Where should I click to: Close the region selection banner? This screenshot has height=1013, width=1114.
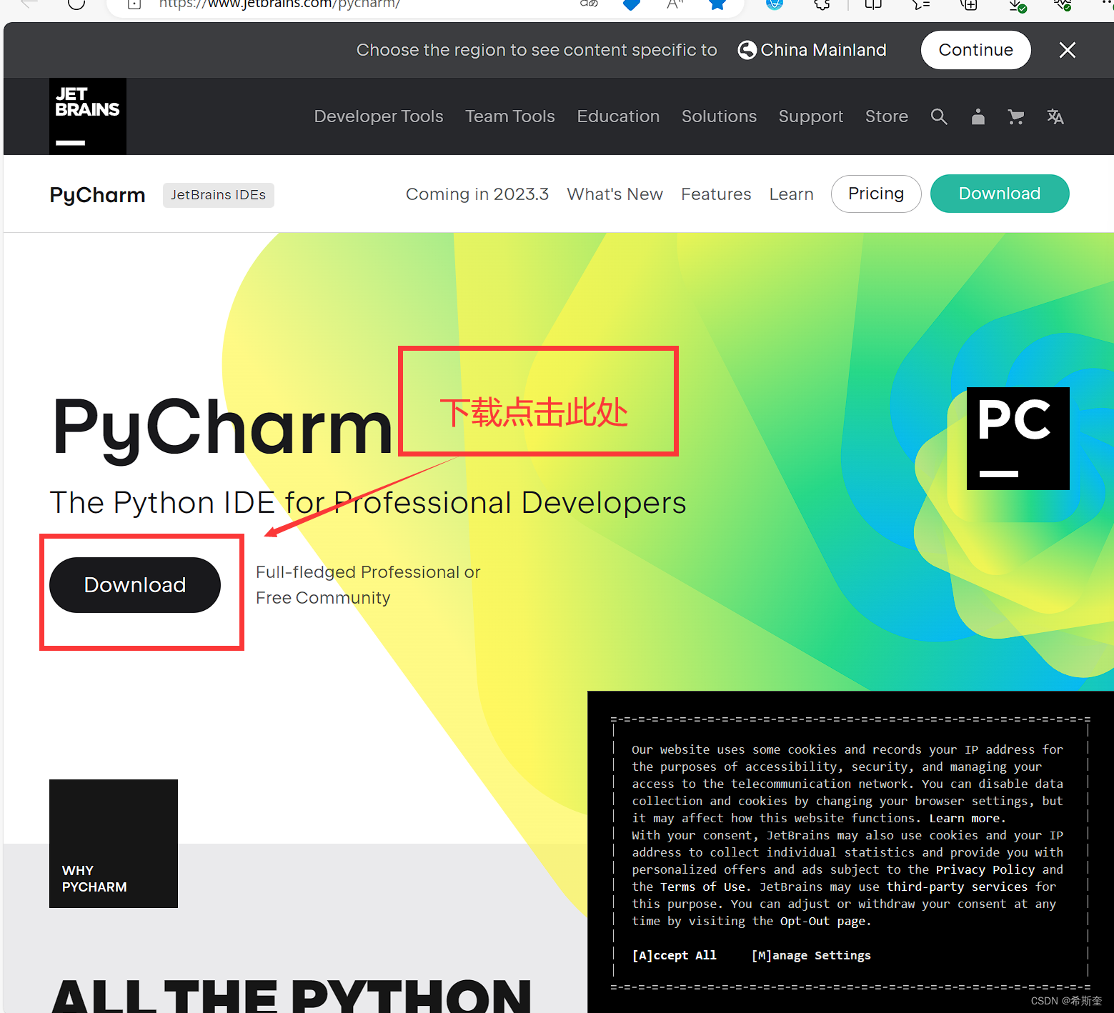click(x=1068, y=50)
